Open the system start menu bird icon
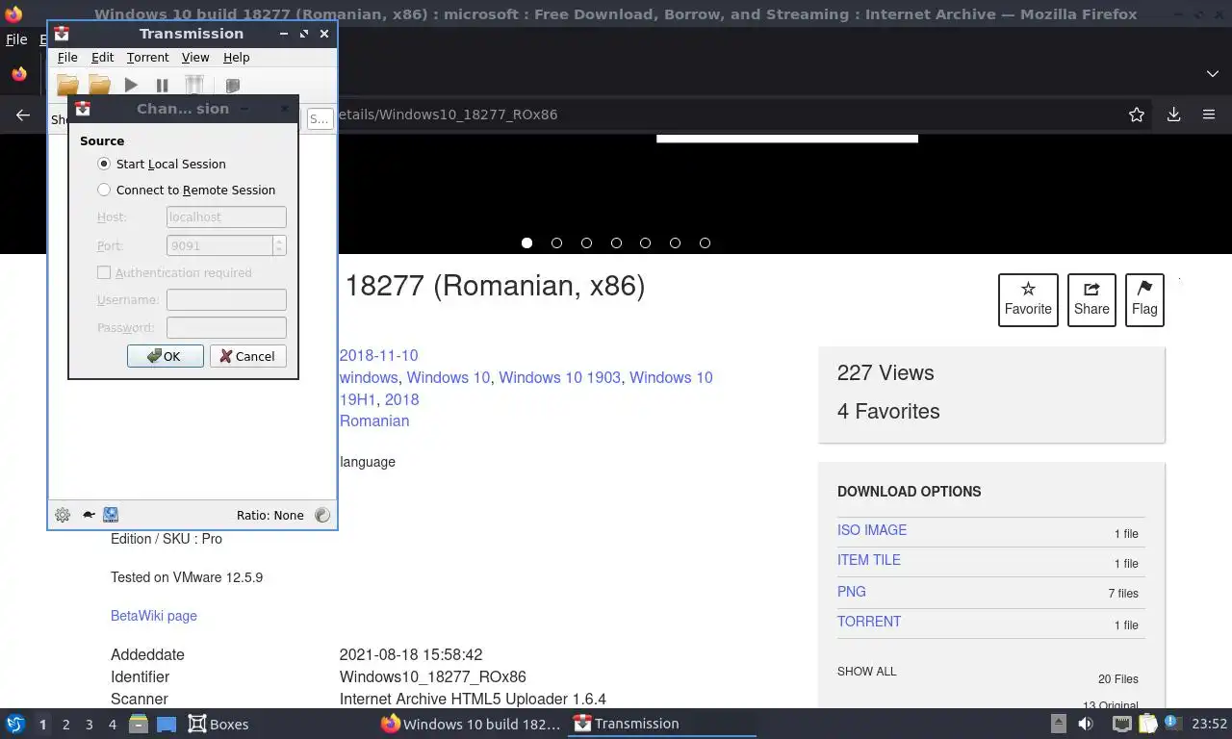Image resolution: width=1232 pixels, height=739 pixels. tap(15, 724)
